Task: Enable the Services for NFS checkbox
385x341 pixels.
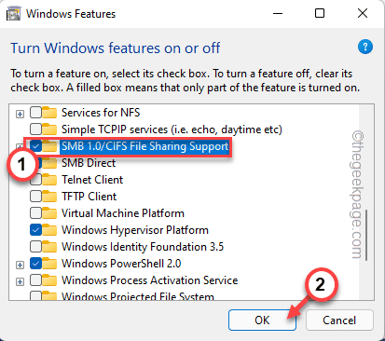Action: [35, 113]
